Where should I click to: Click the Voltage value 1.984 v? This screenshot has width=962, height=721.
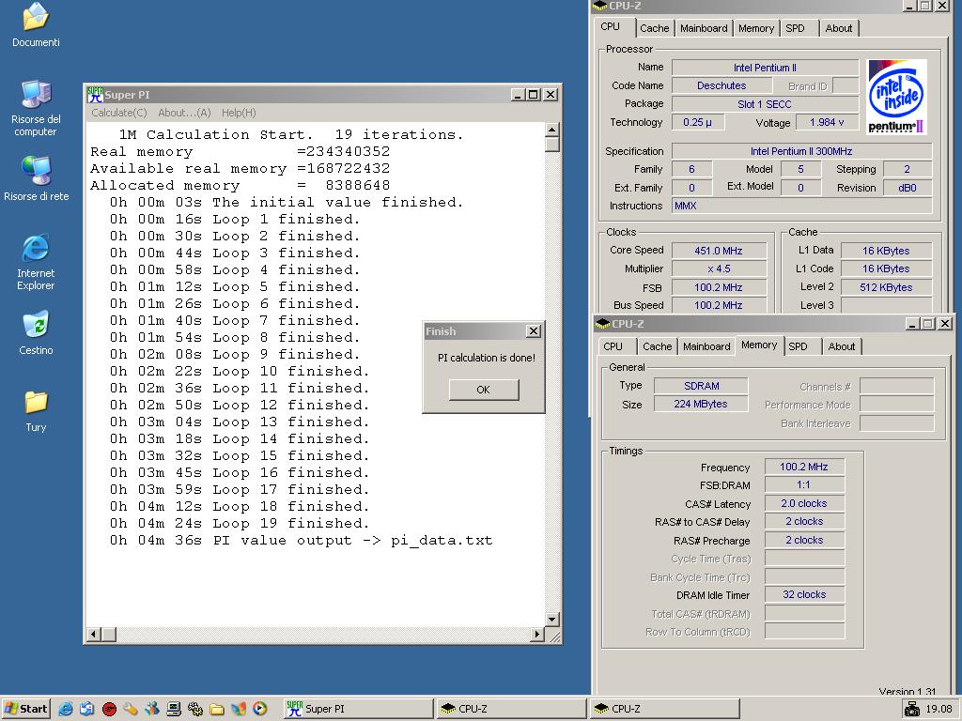[x=827, y=122]
